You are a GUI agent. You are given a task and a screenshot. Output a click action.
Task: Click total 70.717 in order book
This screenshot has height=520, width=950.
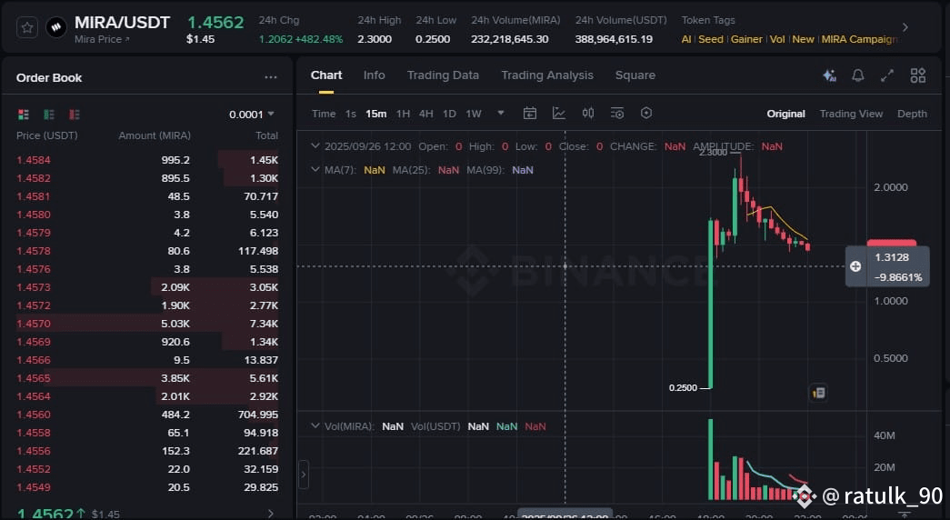tap(261, 196)
